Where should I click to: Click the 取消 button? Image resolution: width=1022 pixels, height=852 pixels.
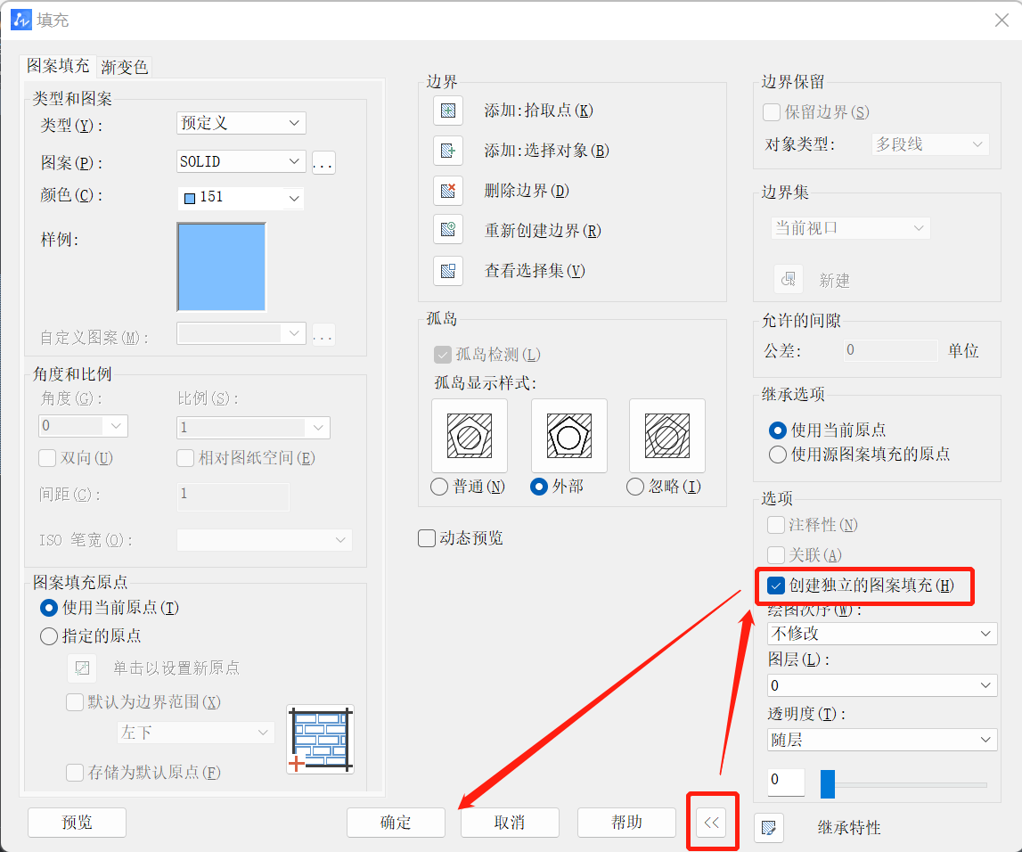[x=510, y=823]
